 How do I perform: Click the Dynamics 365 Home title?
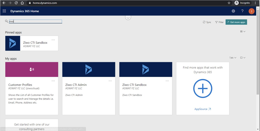pos(25,11)
